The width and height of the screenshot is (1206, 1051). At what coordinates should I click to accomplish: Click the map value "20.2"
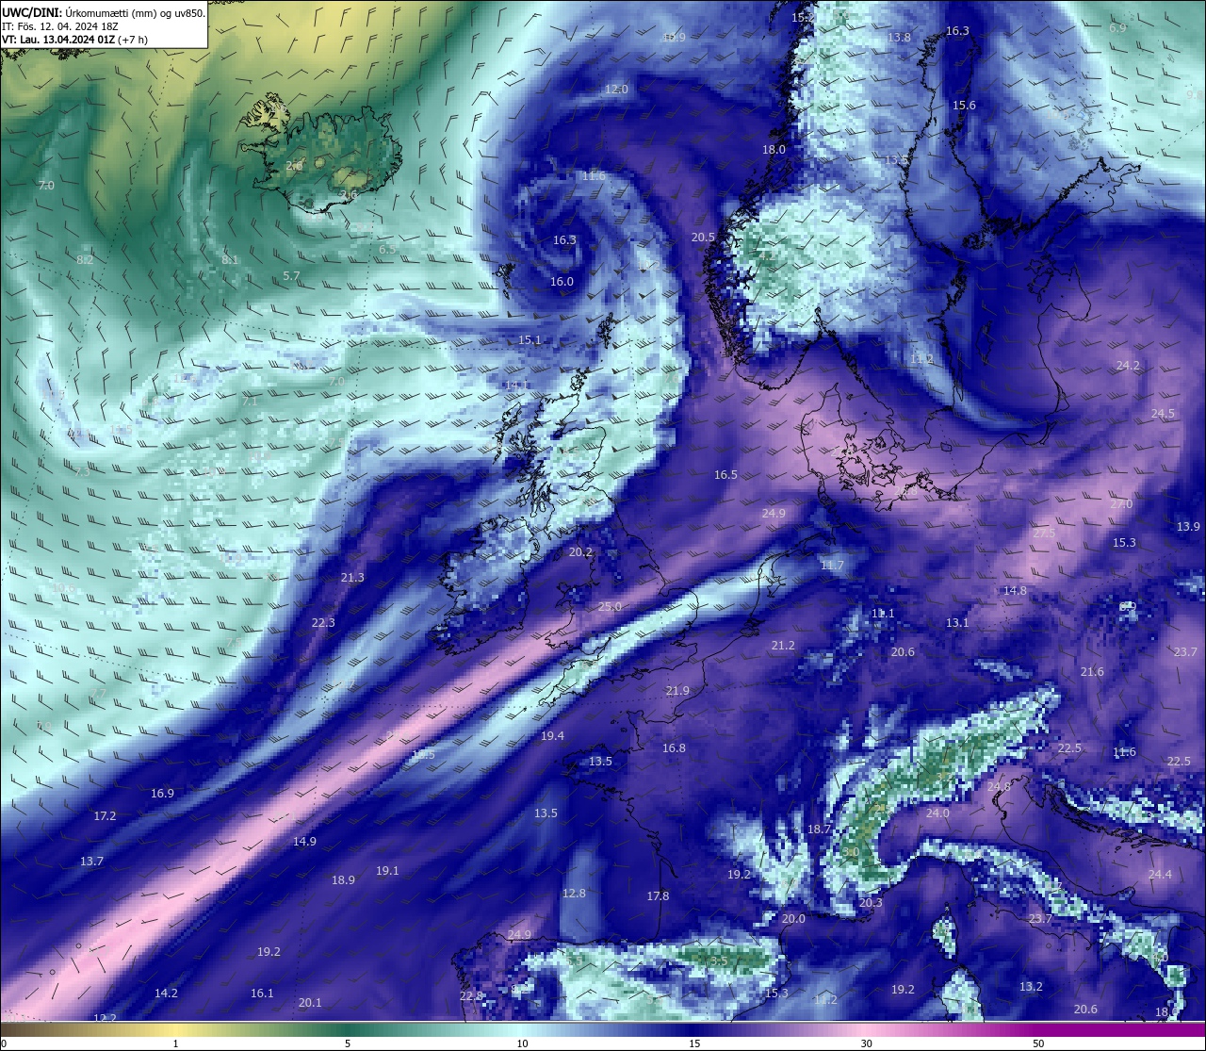point(580,552)
